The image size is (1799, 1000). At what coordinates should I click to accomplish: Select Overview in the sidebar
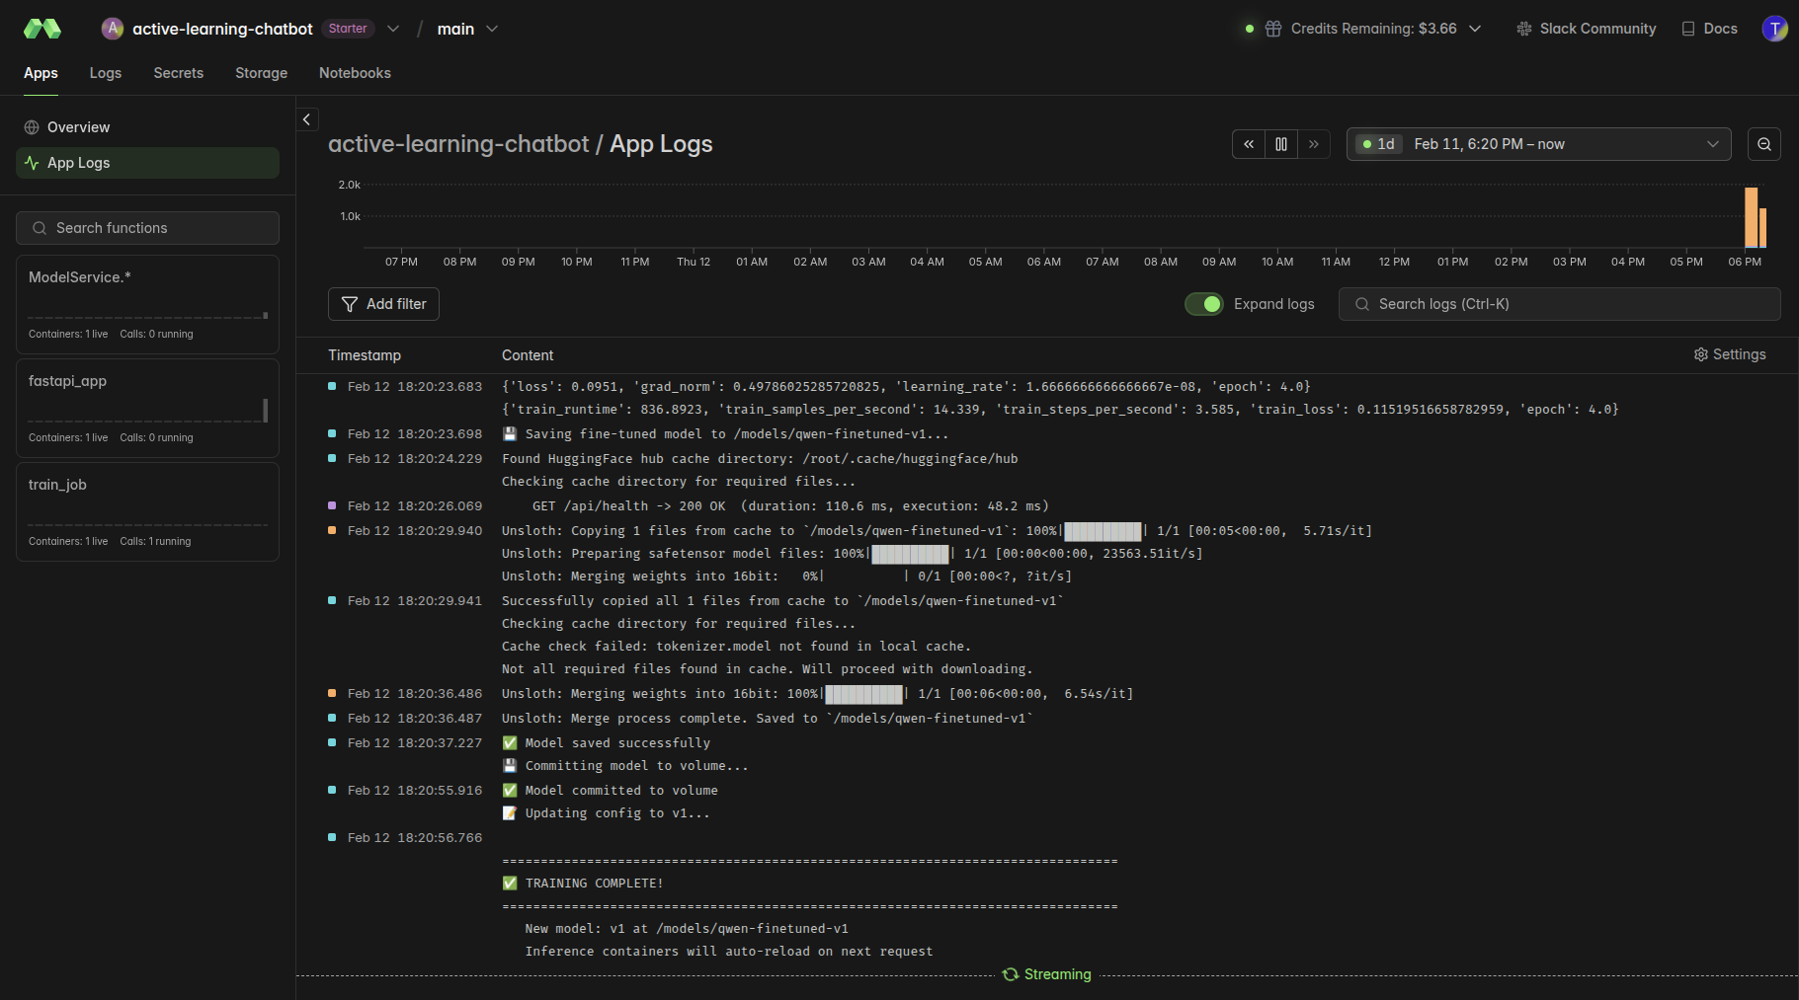[x=78, y=127]
